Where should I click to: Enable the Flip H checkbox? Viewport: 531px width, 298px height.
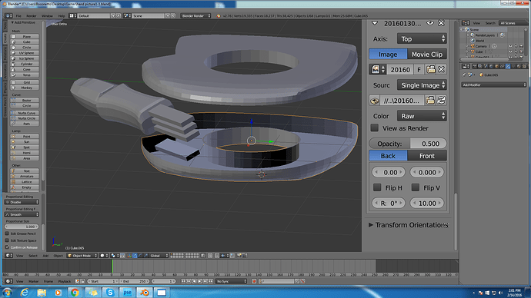(x=377, y=187)
